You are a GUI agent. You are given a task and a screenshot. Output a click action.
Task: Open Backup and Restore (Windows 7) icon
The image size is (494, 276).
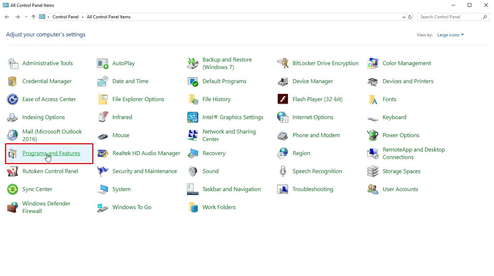point(193,63)
